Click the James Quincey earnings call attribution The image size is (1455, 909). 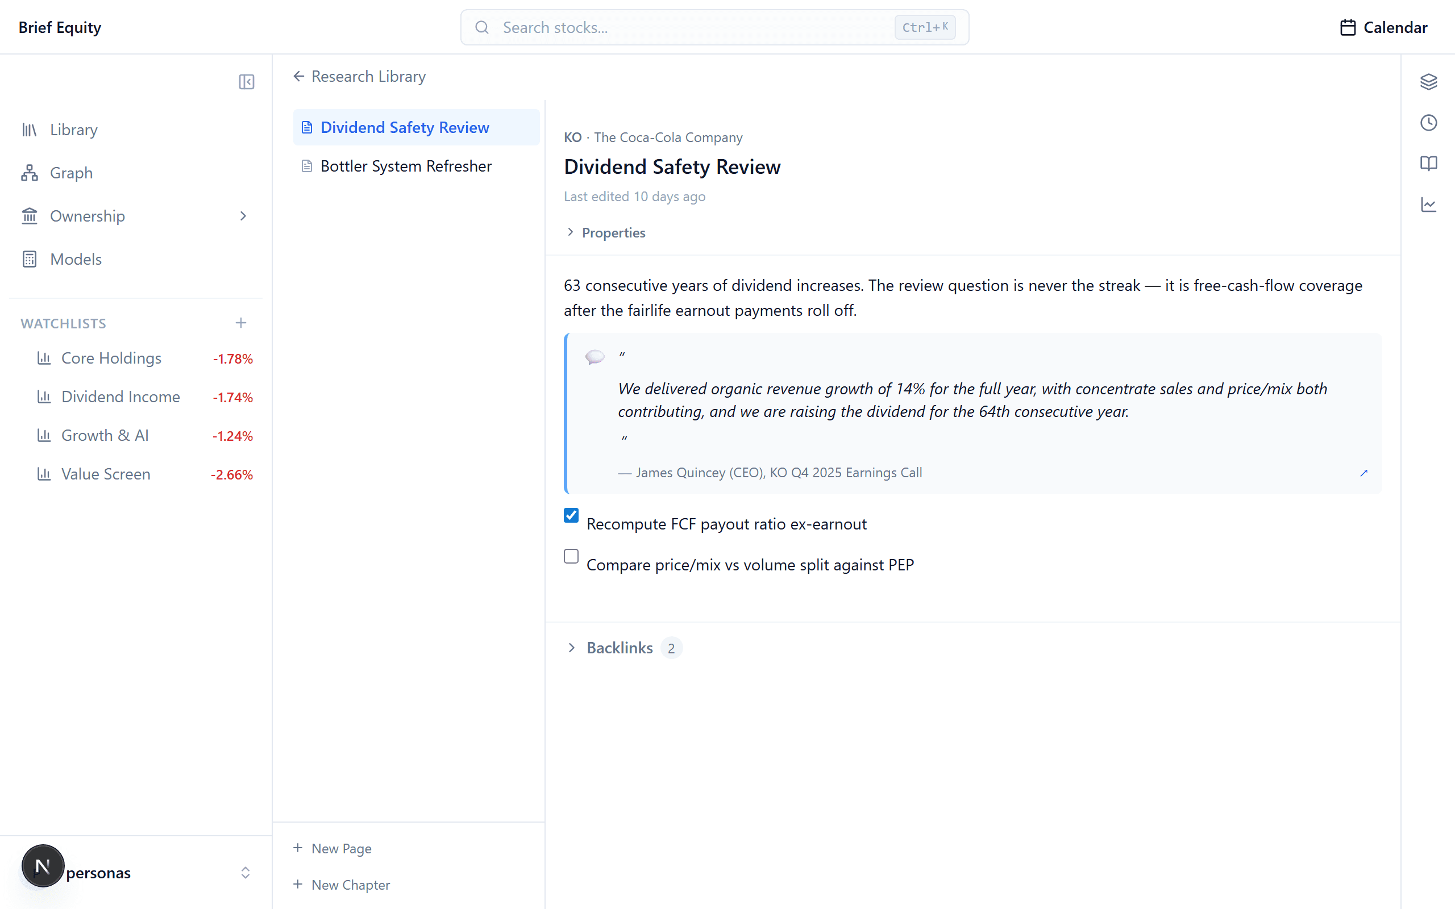770,473
